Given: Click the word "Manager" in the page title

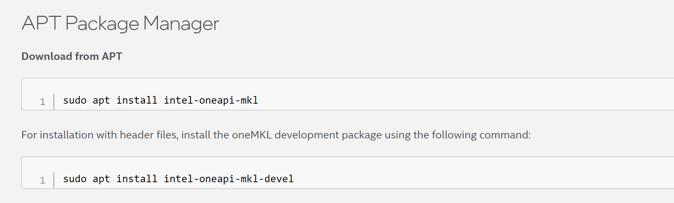Looking at the screenshot, I should 181,24.
